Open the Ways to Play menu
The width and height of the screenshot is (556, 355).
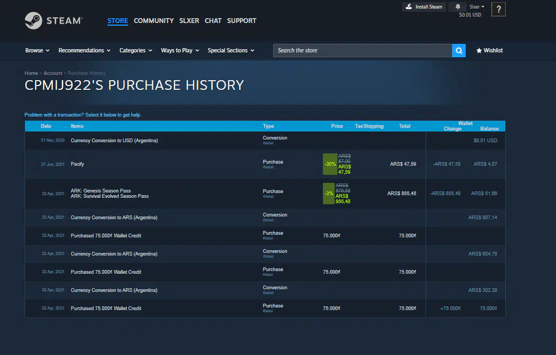pos(180,50)
